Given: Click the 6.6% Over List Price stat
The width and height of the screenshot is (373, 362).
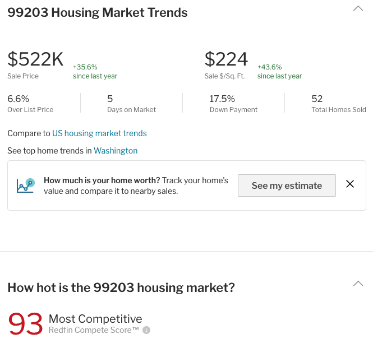Looking at the screenshot, I should click(x=30, y=104).
